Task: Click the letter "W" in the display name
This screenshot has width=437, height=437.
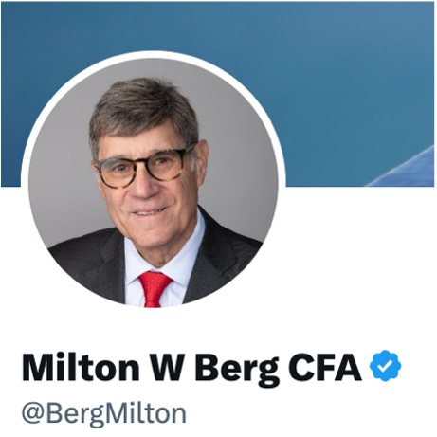Action: (168, 367)
